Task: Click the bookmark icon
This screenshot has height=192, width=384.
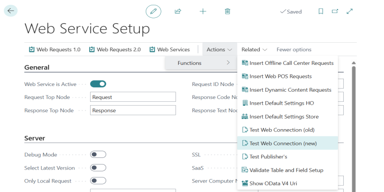Action: pos(321,11)
